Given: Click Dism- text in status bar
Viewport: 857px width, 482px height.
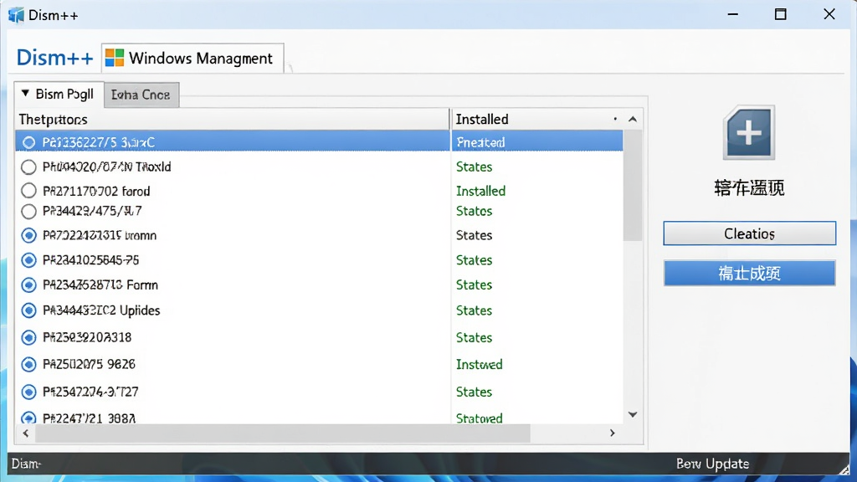Looking at the screenshot, I should [x=26, y=464].
